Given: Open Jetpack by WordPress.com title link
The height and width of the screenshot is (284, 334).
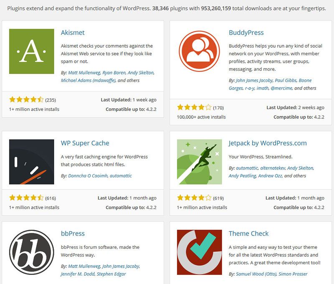Looking at the screenshot, I should click(268, 143).
